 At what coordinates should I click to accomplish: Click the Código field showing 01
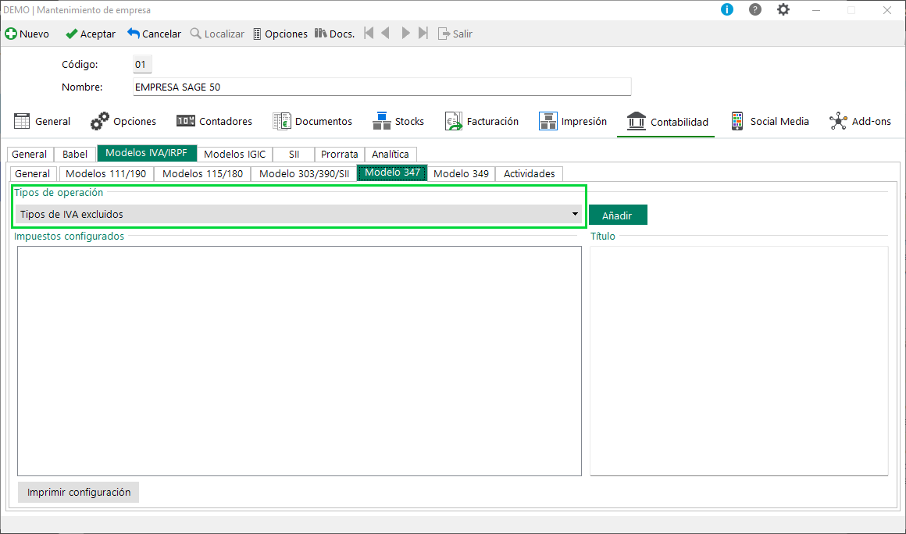pyautogui.click(x=142, y=65)
